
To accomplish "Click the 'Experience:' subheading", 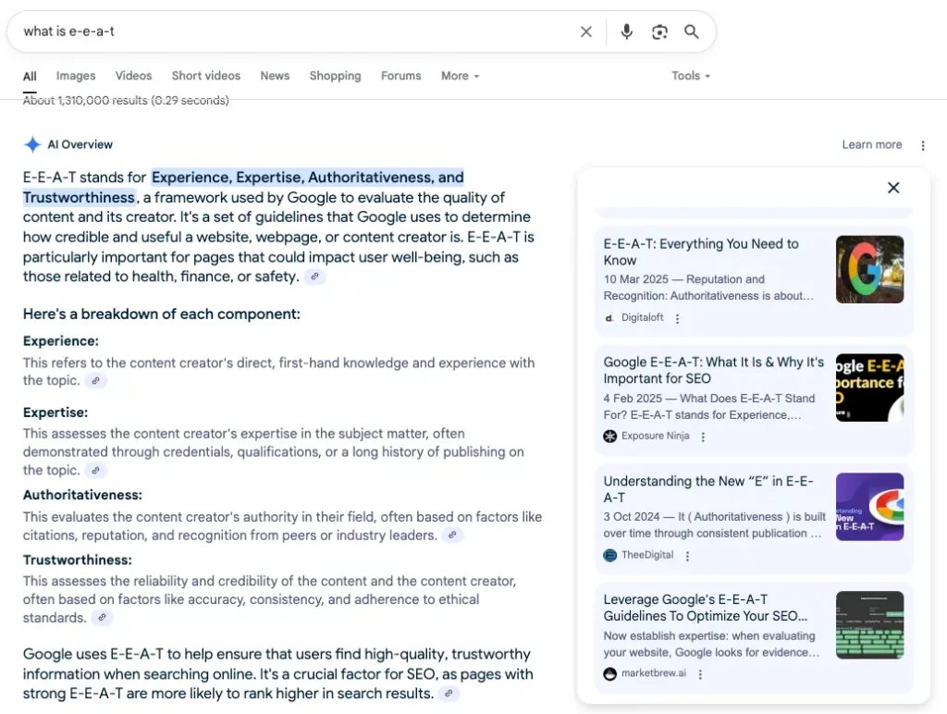I will pyautogui.click(x=60, y=341).
